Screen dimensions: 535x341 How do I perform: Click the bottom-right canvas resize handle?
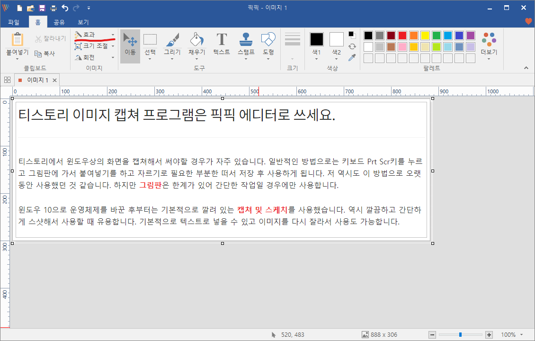click(433, 243)
